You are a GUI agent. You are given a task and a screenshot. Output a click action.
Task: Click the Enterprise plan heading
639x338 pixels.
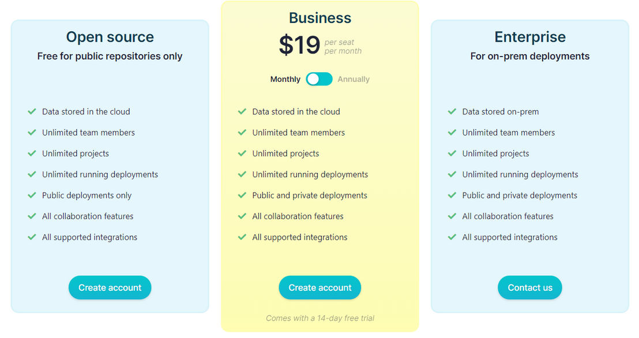click(x=530, y=37)
